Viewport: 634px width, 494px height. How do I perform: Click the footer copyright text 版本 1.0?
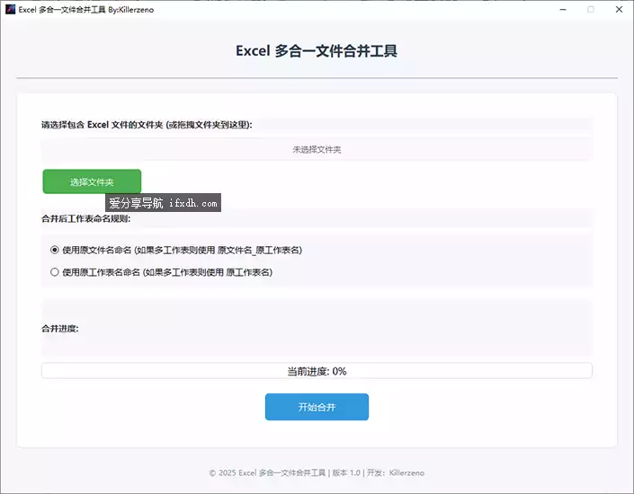pos(346,472)
